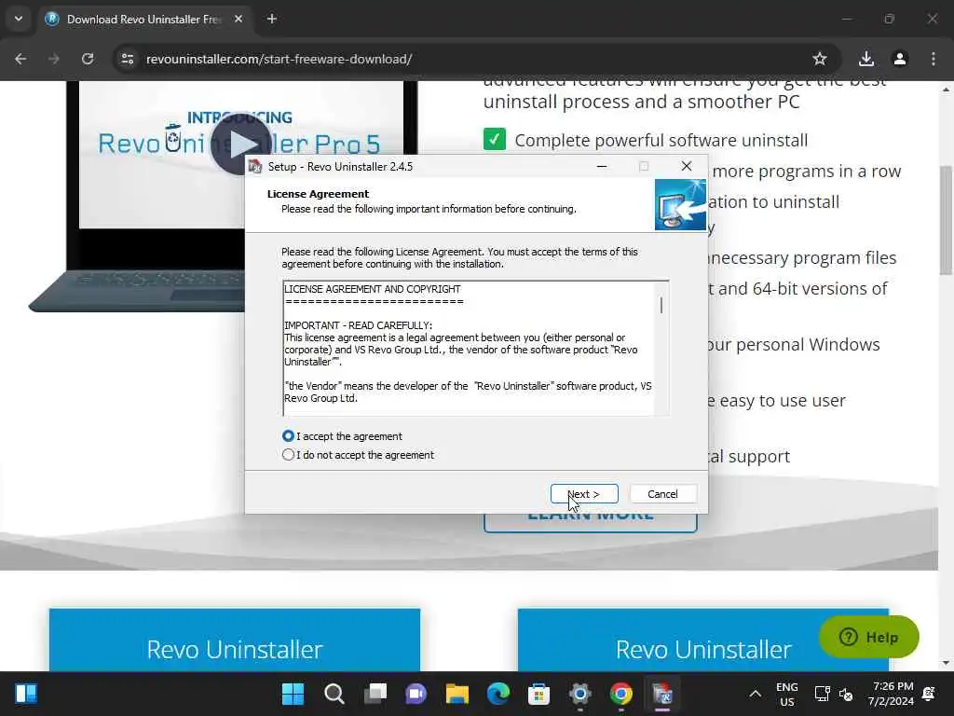Play the Revo Uninstaller Pro 5 video
Screen dimensions: 954x716
(241, 145)
